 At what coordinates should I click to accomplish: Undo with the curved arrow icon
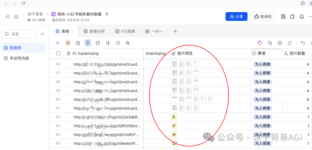point(303,43)
